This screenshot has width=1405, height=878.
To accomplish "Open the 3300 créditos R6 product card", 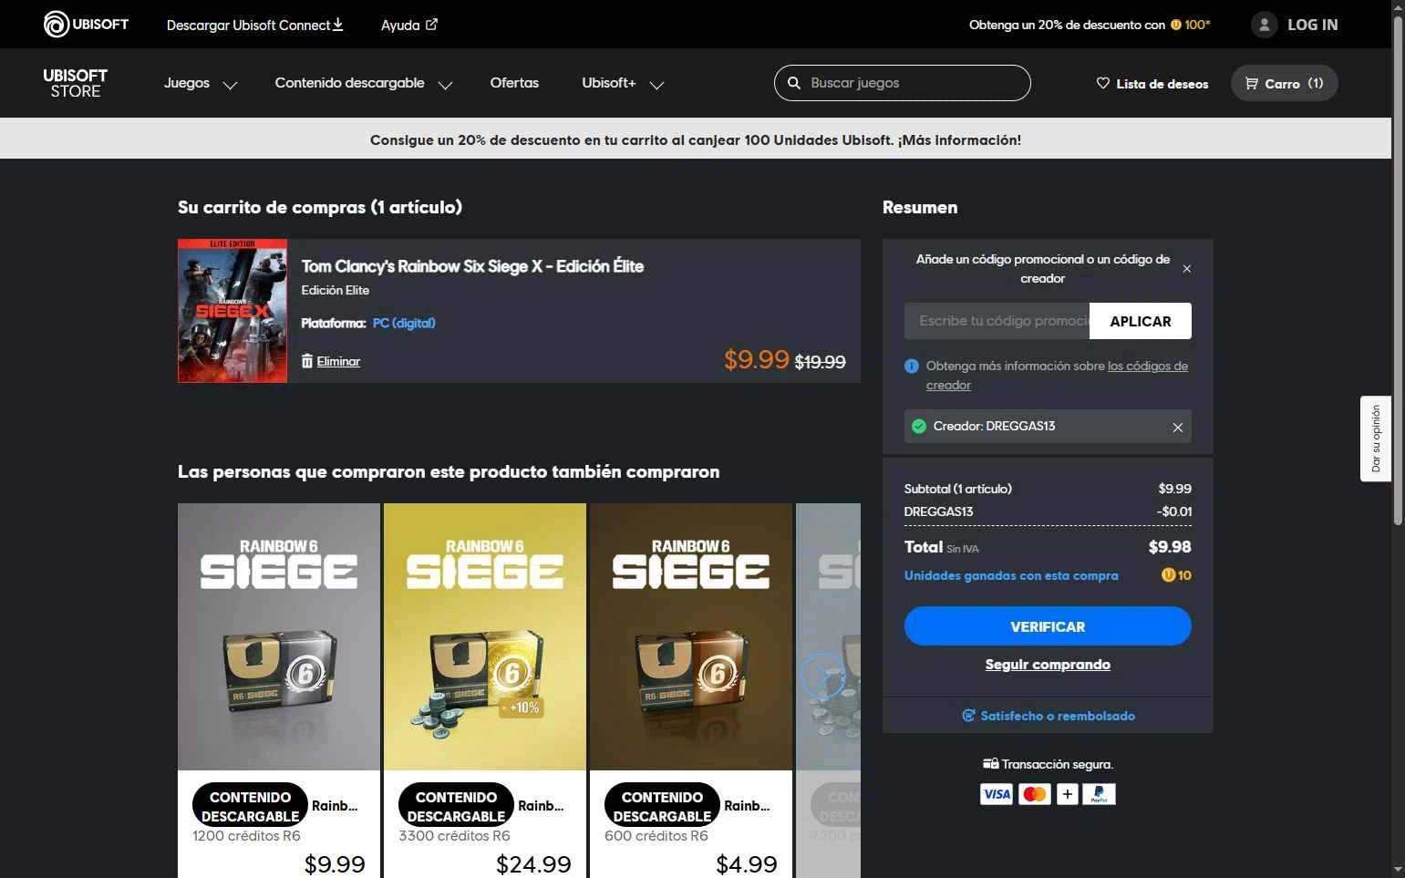I will tap(485, 690).
